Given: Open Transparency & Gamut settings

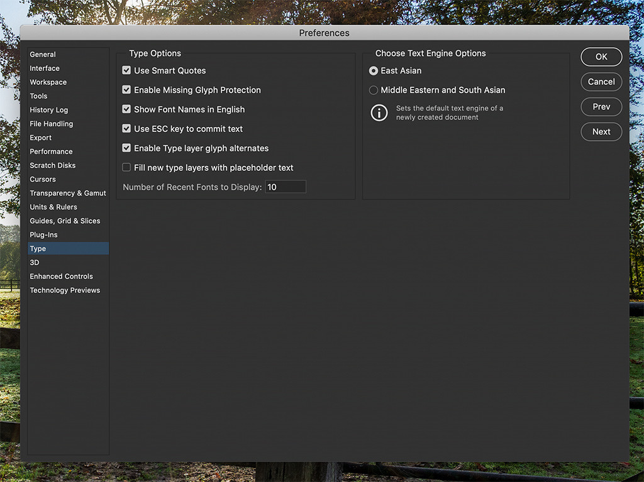Looking at the screenshot, I should tap(68, 193).
